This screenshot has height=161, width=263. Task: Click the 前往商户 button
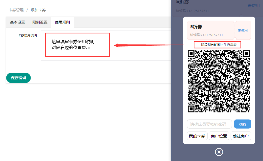point(241,136)
